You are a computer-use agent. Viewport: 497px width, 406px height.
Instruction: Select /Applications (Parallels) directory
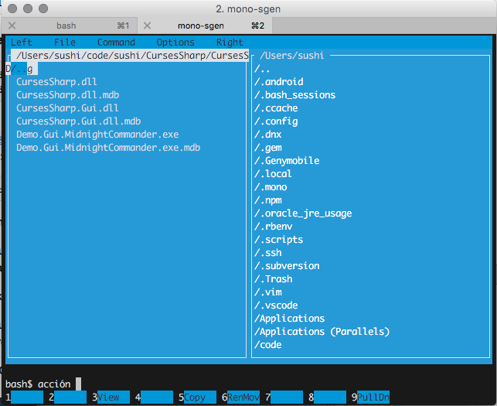pyautogui.click(x=322, y=332)
